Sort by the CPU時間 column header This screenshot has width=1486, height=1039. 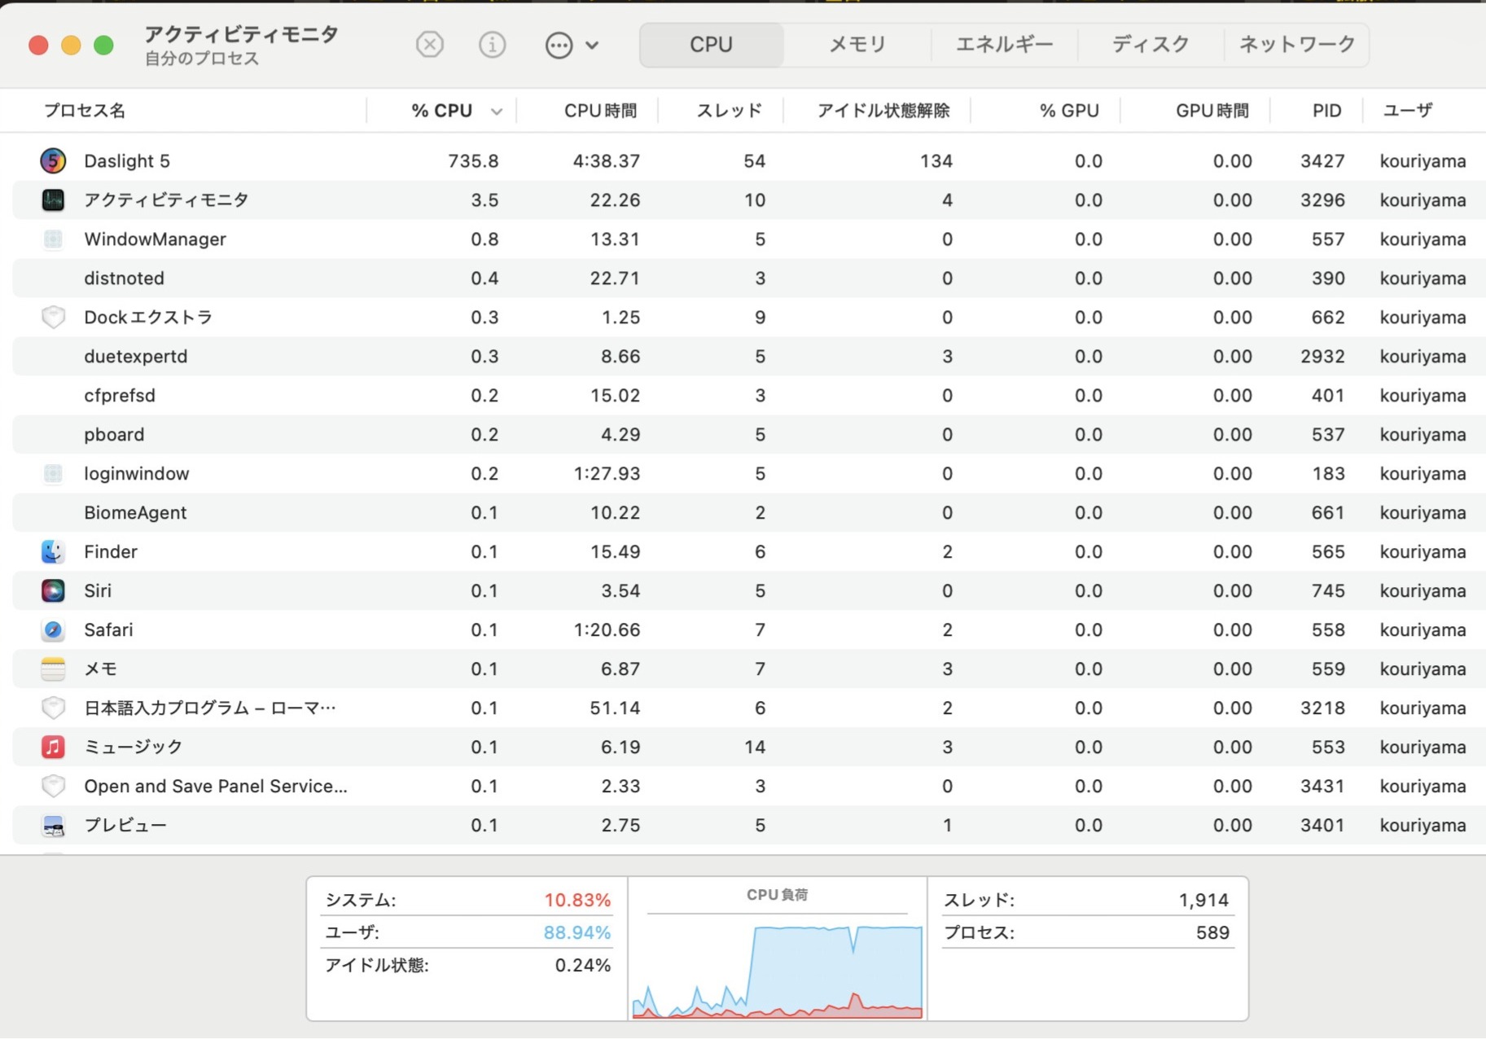pyautogui.click(x=600, y=111)
